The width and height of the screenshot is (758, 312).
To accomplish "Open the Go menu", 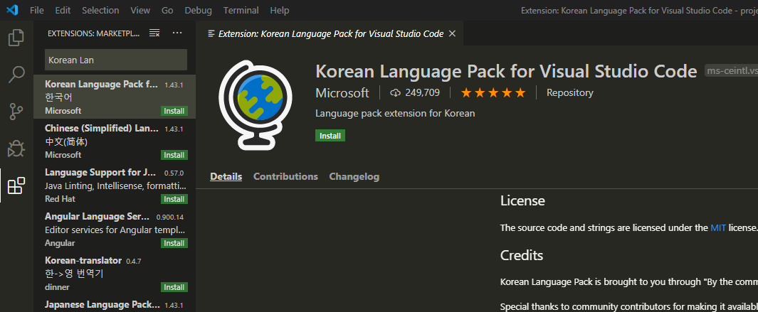I will [167, 10].
